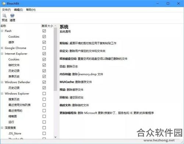
Task: Click the Clean (清理) toolbar icon
Action: (12, 16)
